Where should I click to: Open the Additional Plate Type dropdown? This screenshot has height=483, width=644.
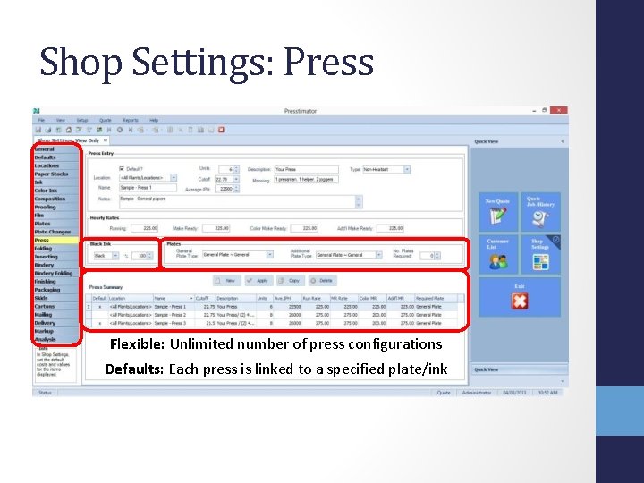[378, 255]
